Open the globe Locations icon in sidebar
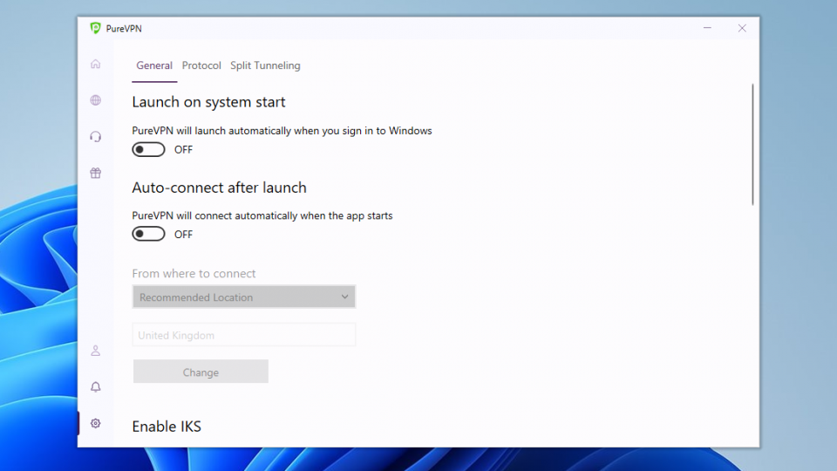Image resolution: width=837 pixels, height=471 pixels. tap(96, 100)
